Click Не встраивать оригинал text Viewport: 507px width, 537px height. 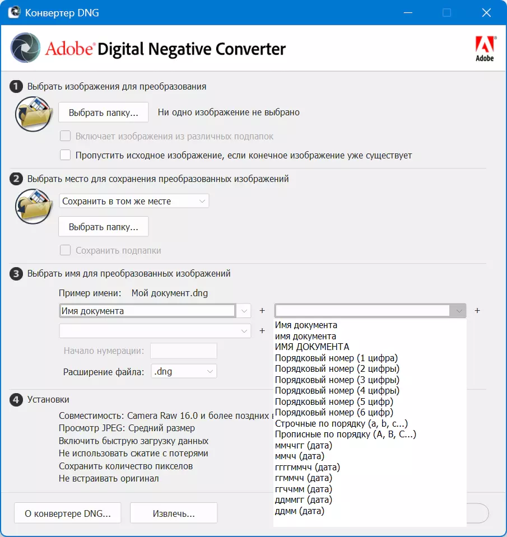109,478
